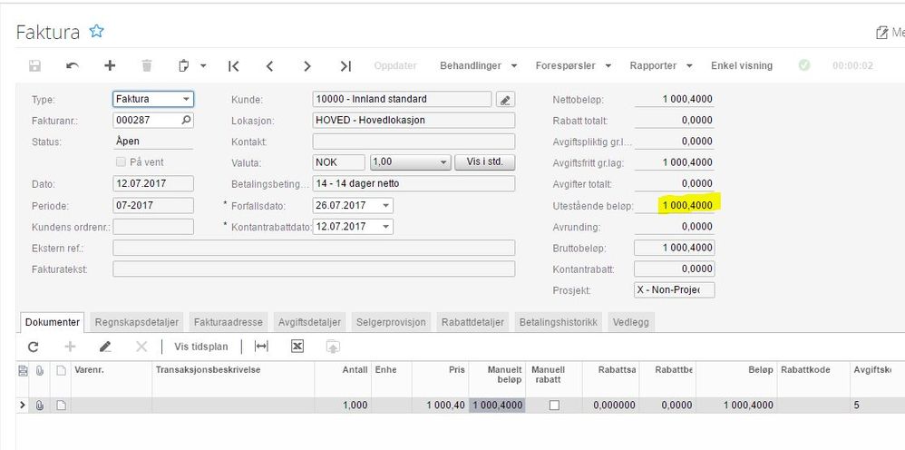The width and height of the screenshot is (905, 450).
Task: Refresh the document lines grid
Action: coord(33,347)
